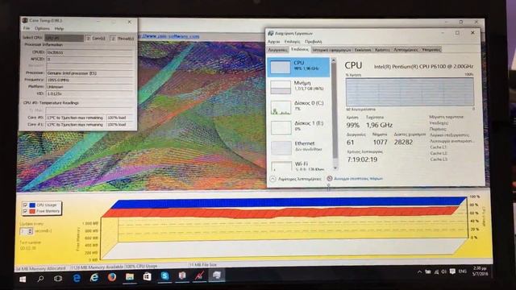Show hidden system tray icons chevron

pyautogui.click(x=419, y=272)
